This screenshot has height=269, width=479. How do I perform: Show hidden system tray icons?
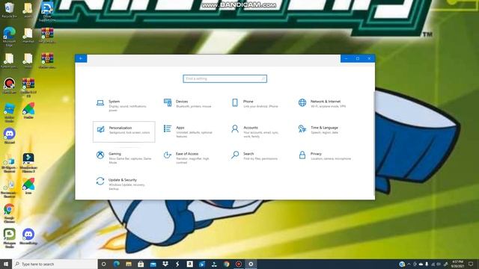point(409,264)
